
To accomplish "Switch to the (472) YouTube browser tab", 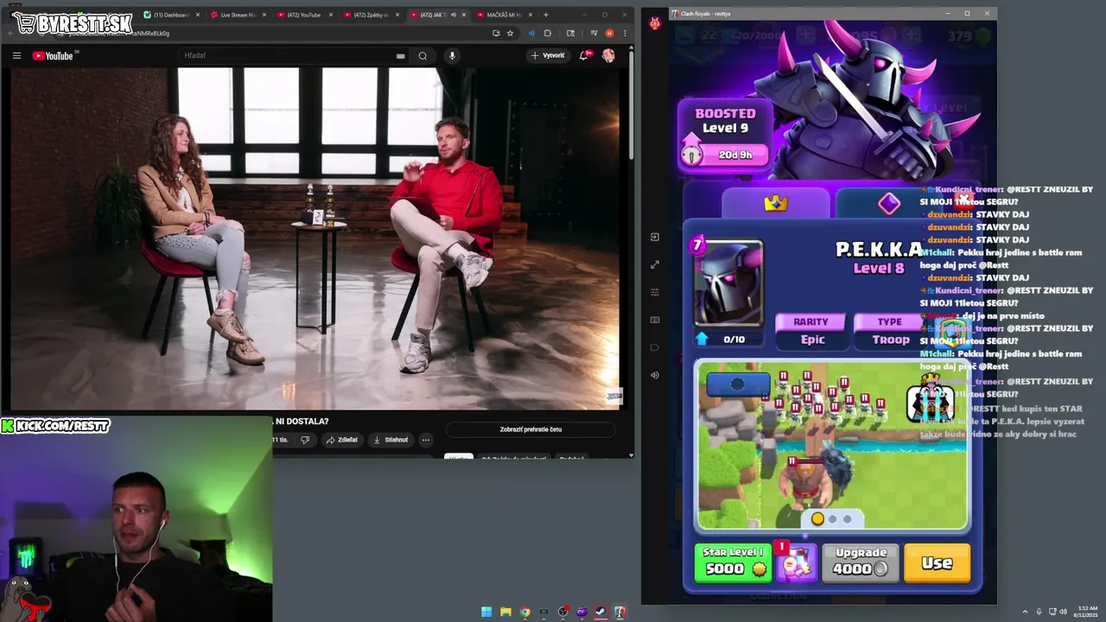I will pos(304,15).
